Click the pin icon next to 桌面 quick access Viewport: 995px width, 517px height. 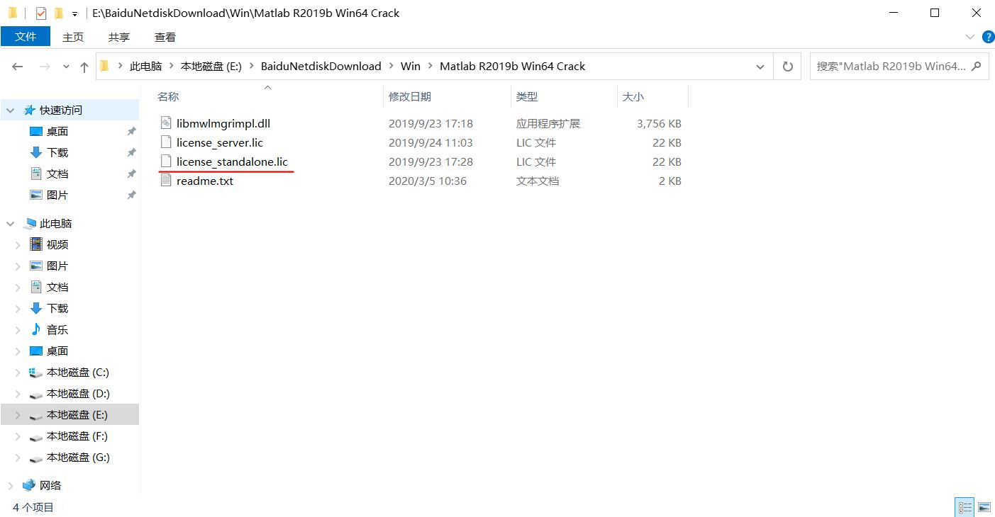pos(131,131)
